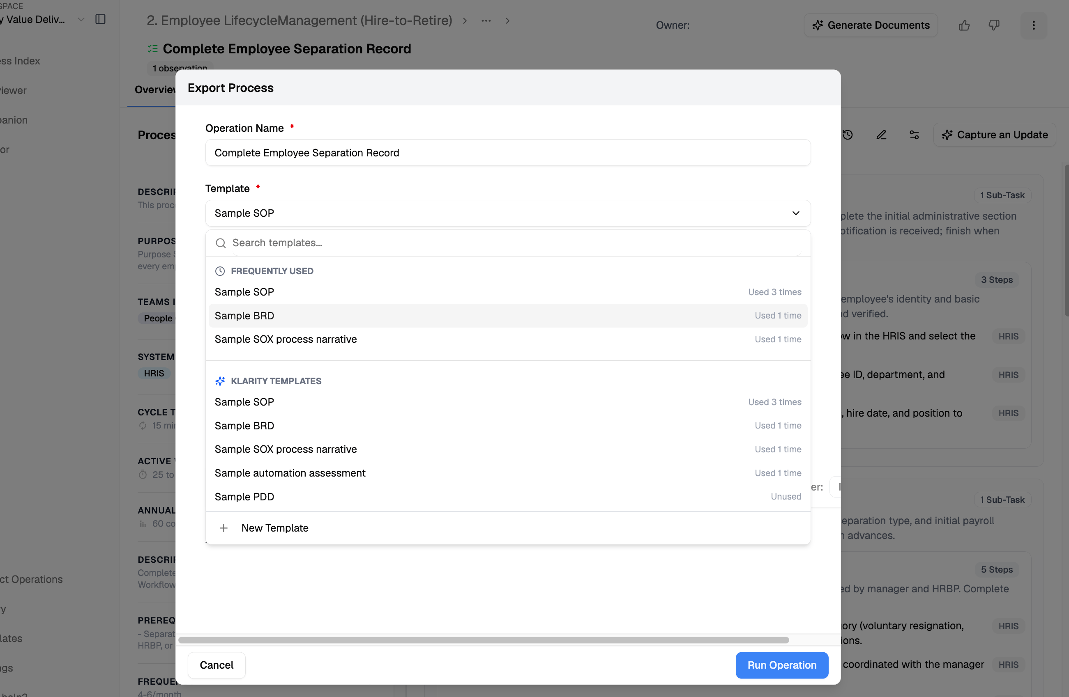The image size is (1069, 697).
Task: Click the plus icon beside New Template
Action: click(223, 528)
